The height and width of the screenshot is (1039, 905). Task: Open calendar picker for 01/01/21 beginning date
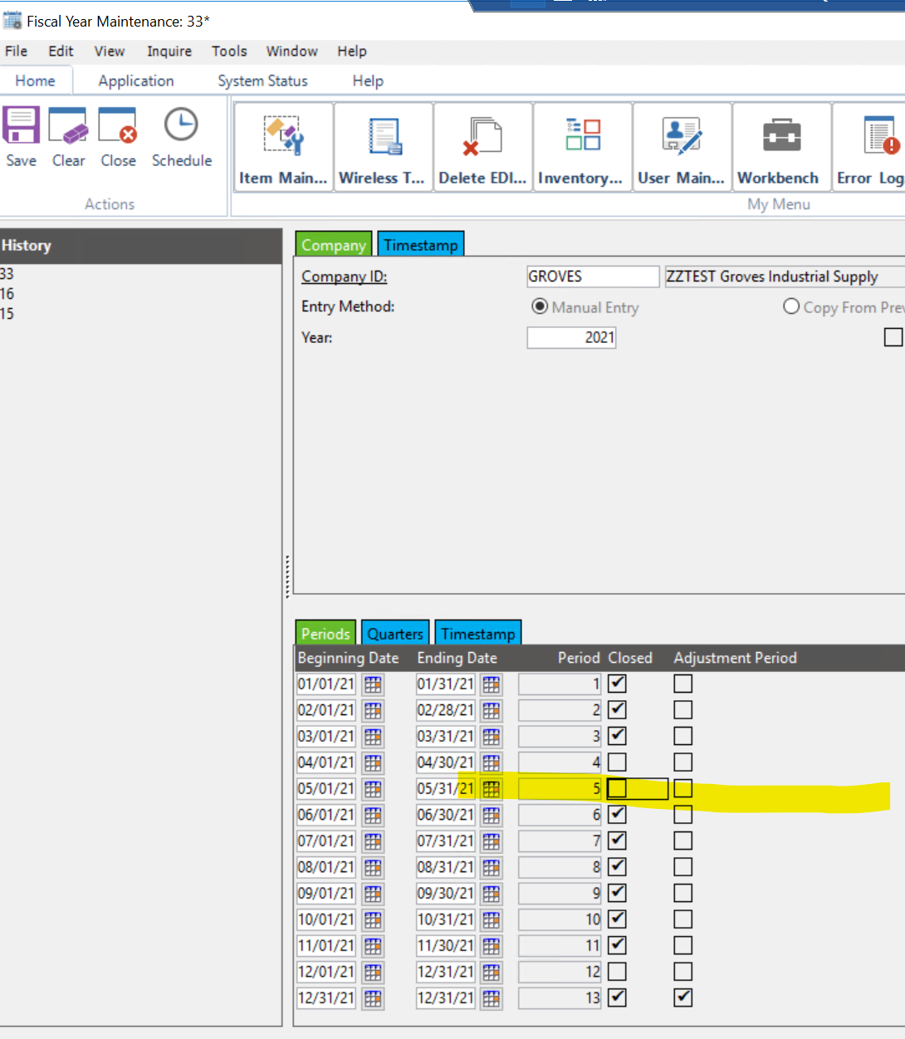pyautogui.click(x=373, y=684)
